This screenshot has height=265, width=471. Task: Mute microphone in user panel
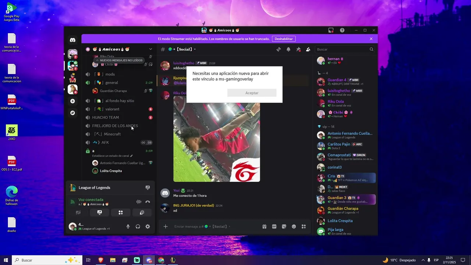point(128,227)
